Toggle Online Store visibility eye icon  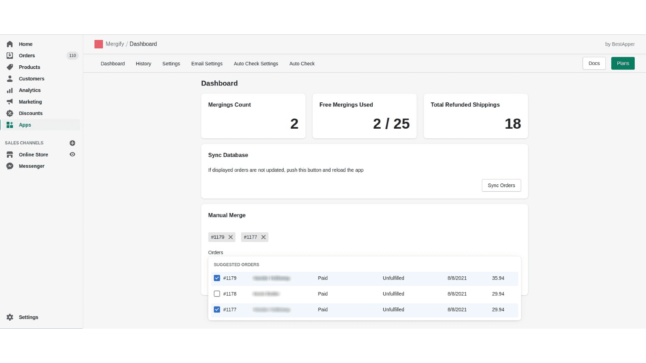tap(72, 154)
